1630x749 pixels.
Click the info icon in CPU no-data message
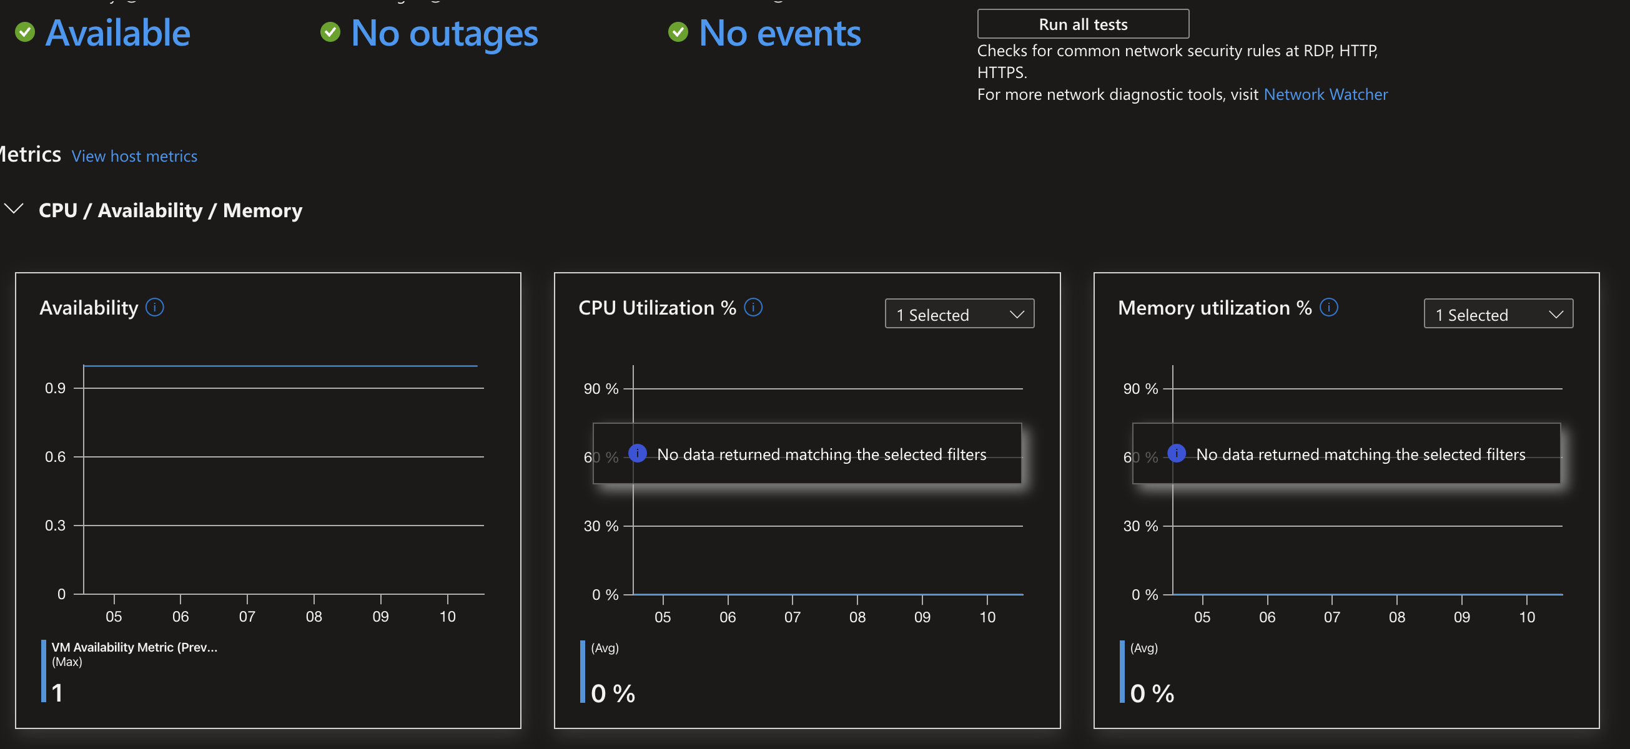coord(637,453)
